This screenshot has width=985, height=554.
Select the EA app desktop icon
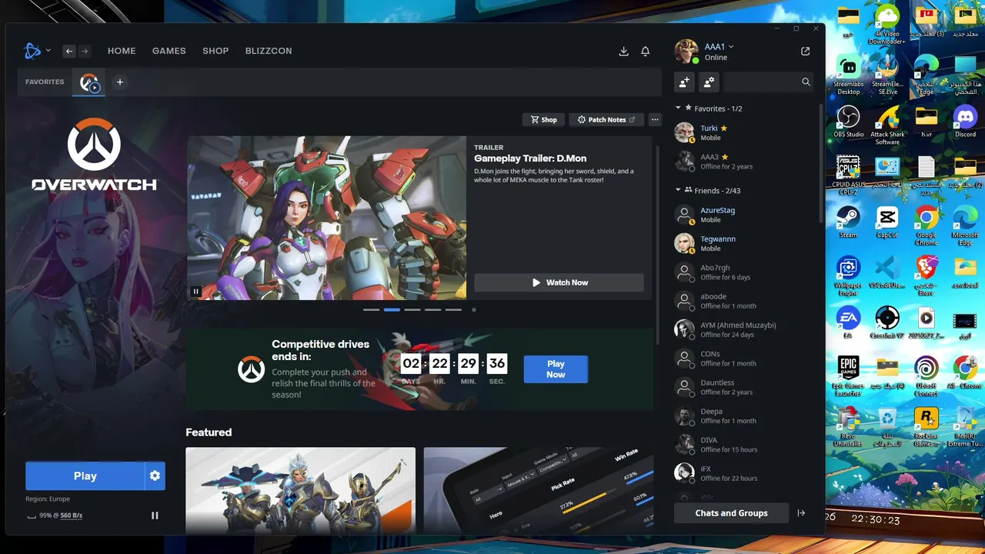(848, 322)
